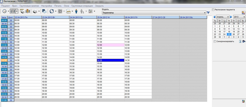Select day 25 highlighted in the mini calendar

point(229,34)
